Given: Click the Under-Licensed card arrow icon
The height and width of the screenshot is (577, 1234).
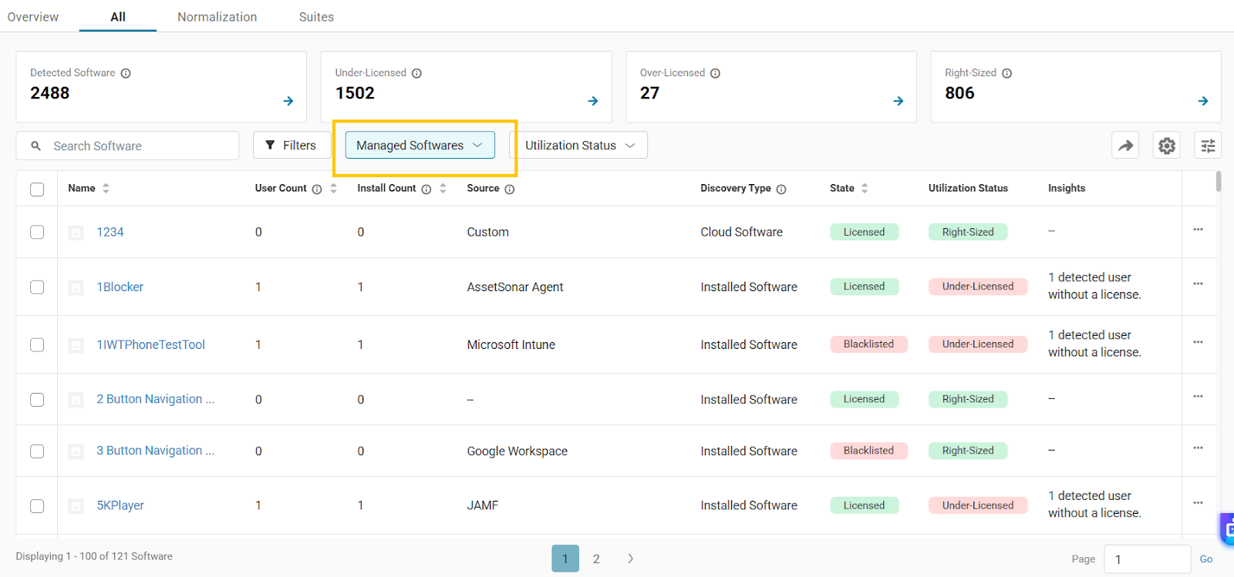Looking at the screenshot, I should click(593, 101).
